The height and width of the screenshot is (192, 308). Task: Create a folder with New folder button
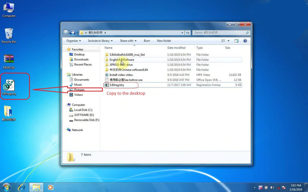click(164, 41)
